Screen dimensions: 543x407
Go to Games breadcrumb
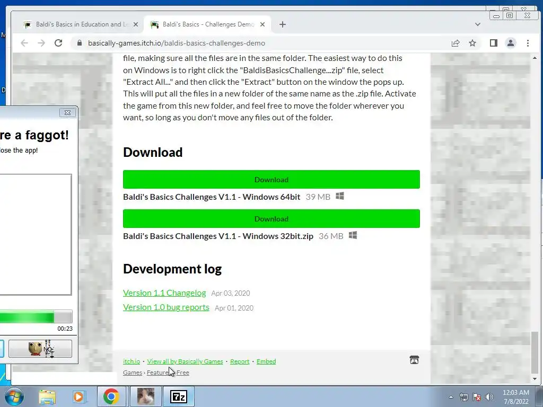[x=133, y=373]
